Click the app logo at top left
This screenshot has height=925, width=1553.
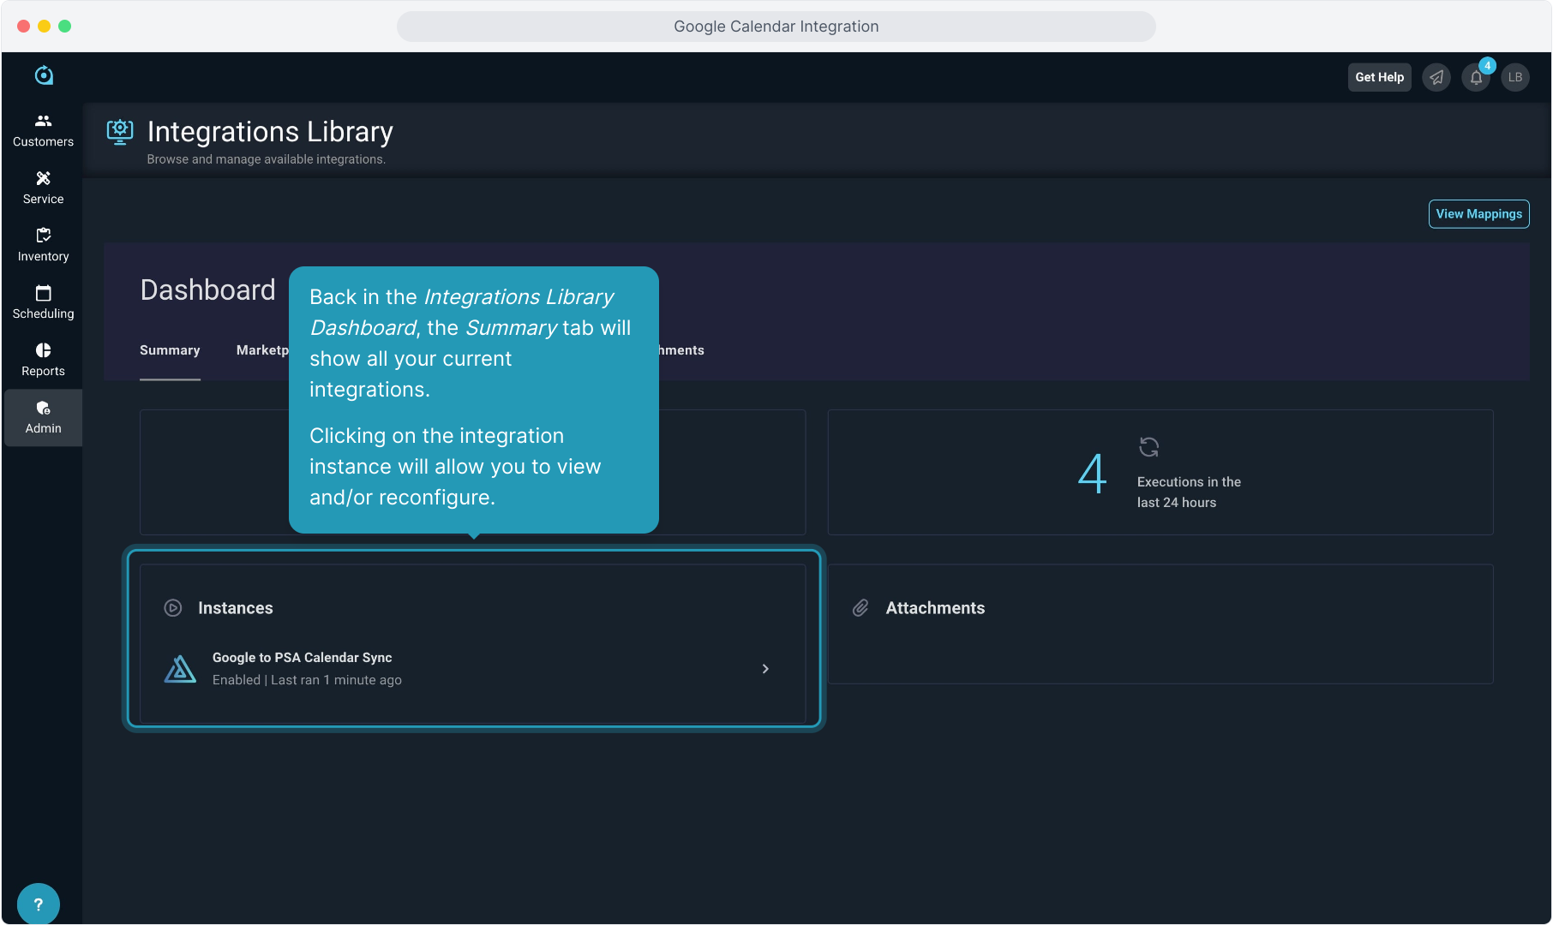[x=44, y=75]
